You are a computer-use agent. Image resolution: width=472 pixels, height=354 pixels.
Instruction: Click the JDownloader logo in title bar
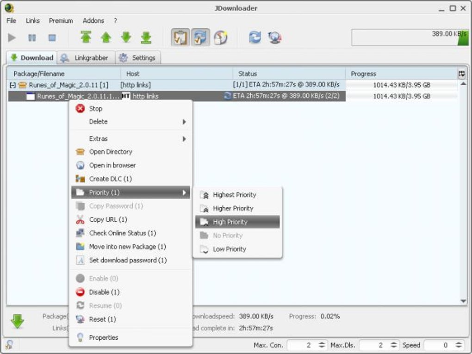click(9, 8)
